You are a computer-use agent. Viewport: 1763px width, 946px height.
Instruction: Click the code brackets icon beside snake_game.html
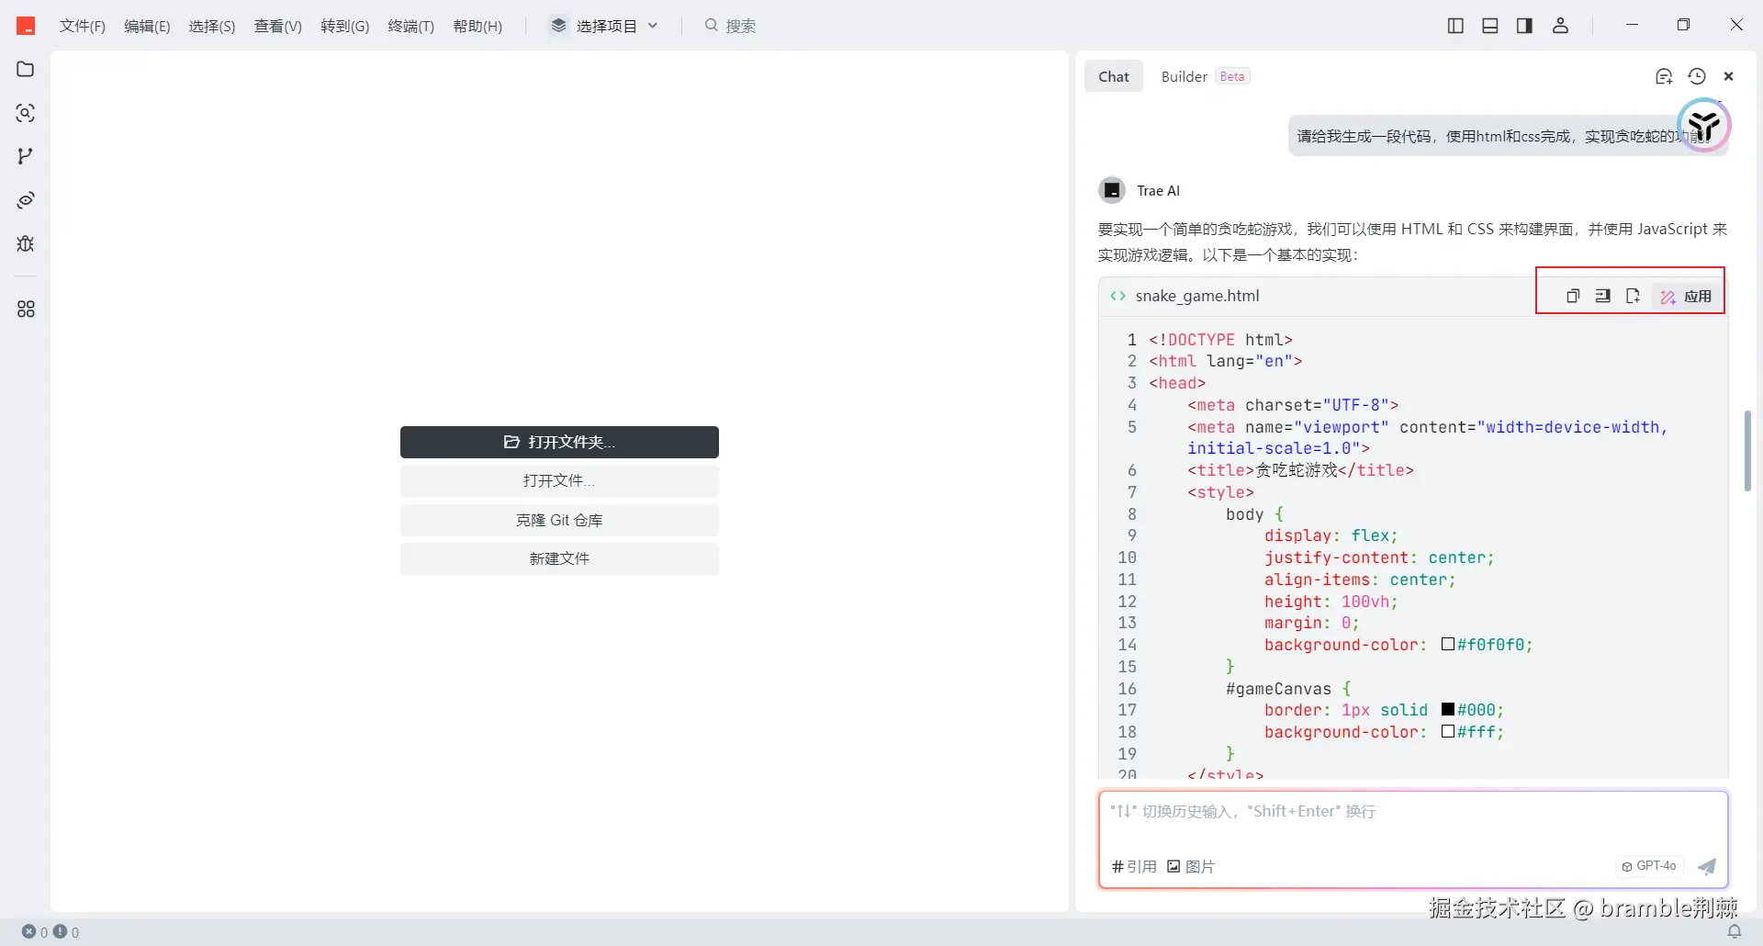pos(1117,296)
